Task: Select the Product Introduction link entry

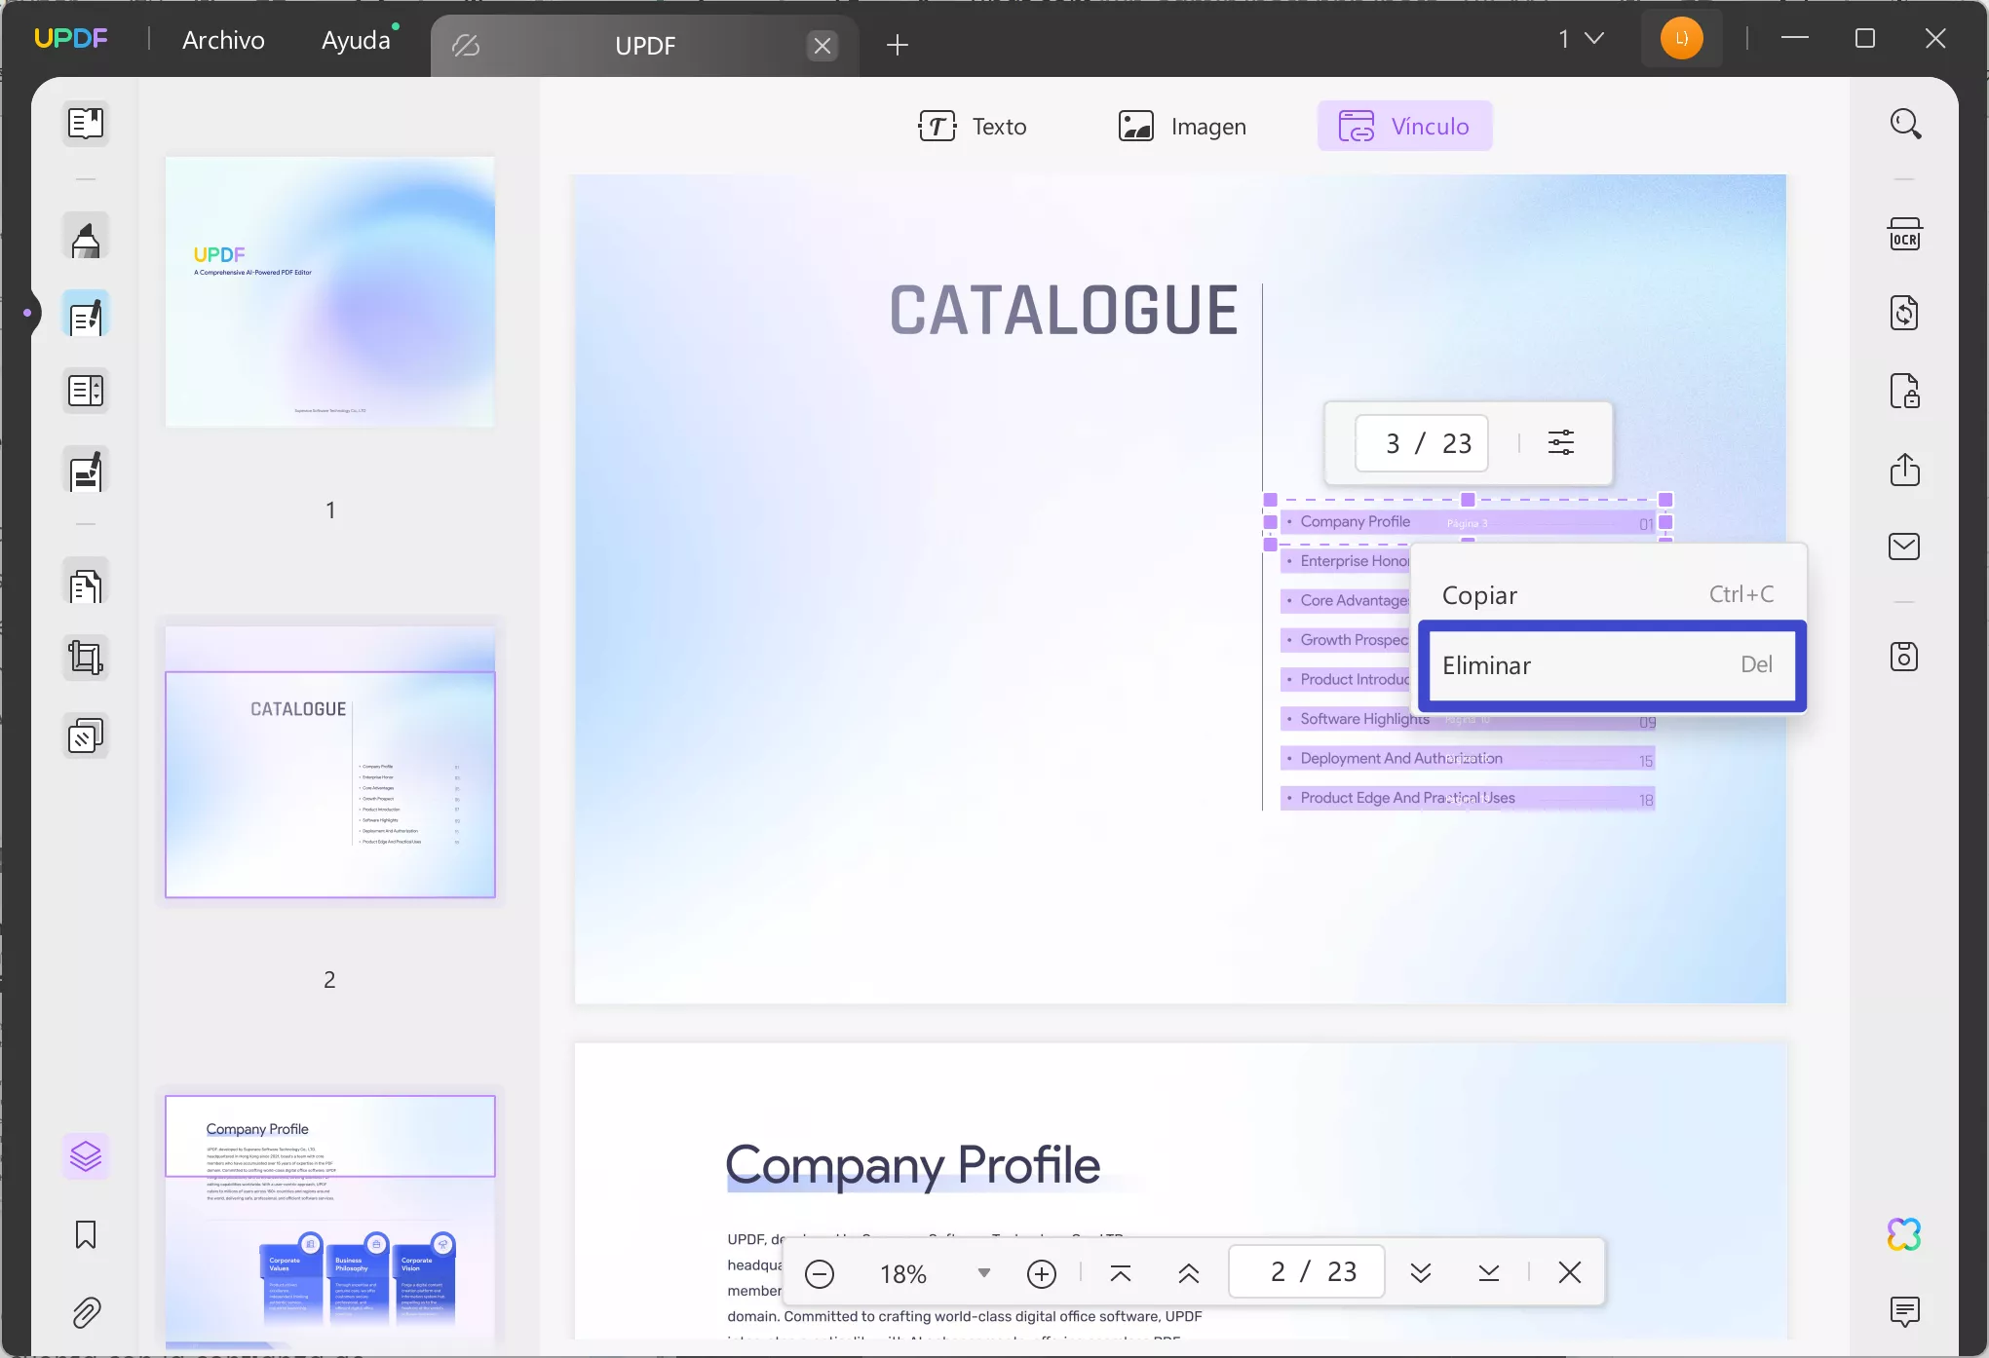Action: 1345,680
